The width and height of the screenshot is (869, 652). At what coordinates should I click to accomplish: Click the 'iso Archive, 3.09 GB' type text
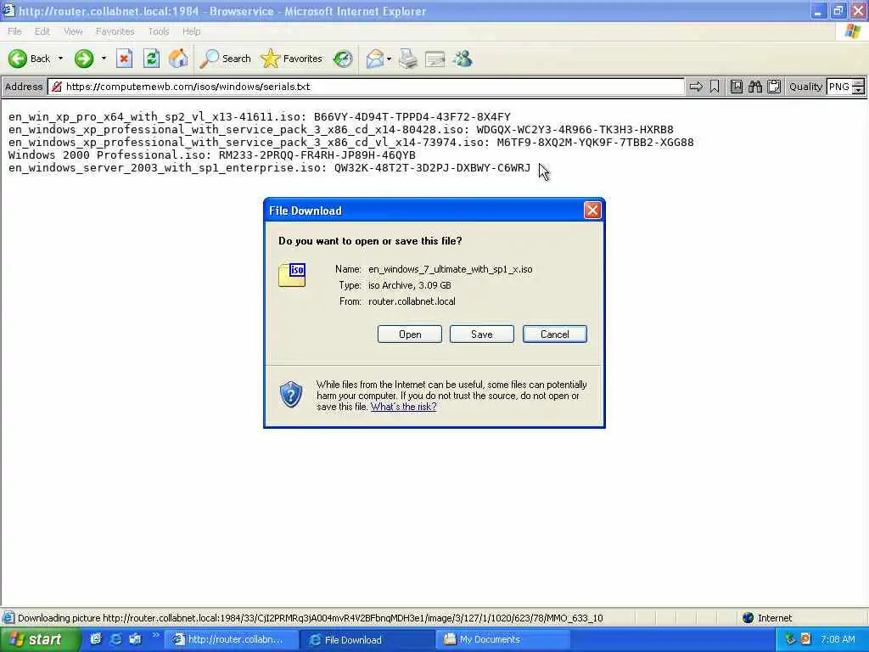pos(410,285)
